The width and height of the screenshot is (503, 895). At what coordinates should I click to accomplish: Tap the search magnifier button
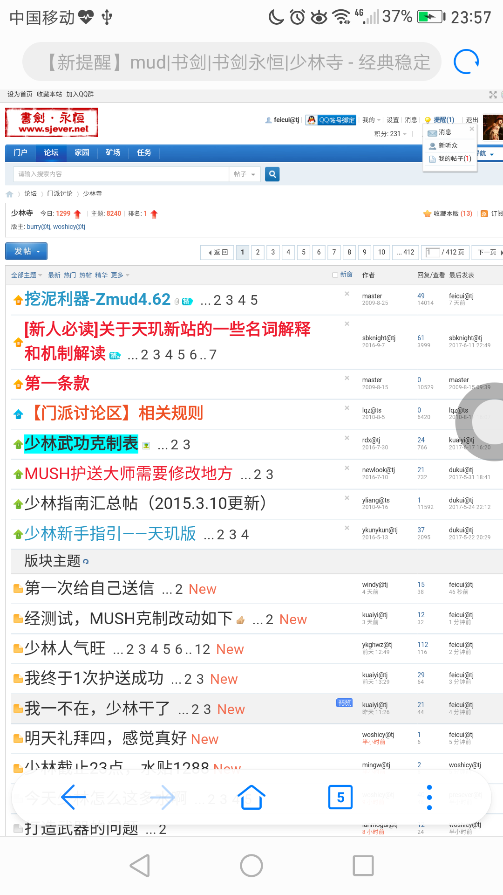point(272,174)
